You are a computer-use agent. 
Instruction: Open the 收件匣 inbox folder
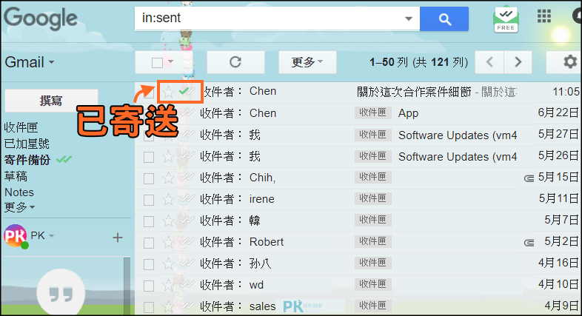(21, 127)
